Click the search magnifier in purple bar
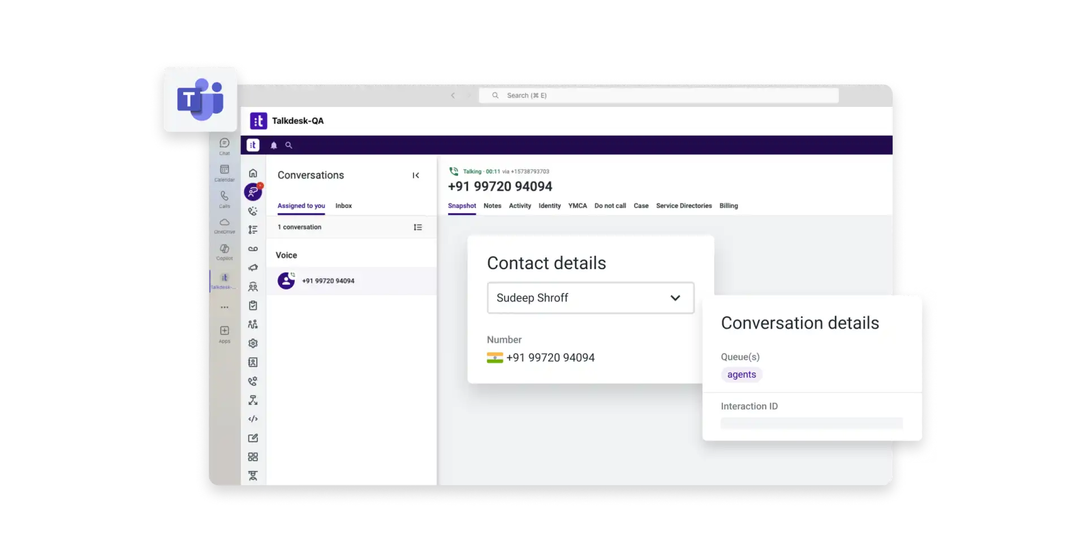Image resolution: width=1086 pixels, height=552 pixels. (x=288, y=145)
